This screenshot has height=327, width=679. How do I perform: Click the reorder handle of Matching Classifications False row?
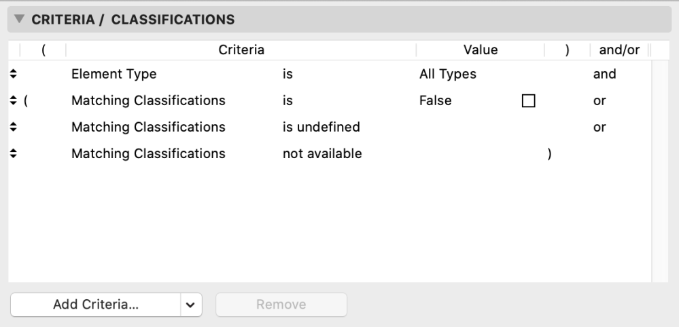pyautogui.click(x=14, y=101)
